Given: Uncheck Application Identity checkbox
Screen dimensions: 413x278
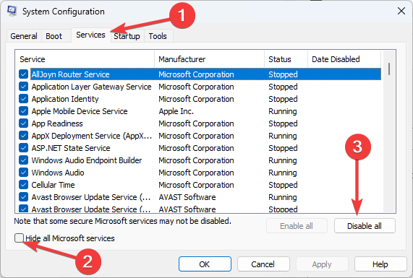Looking at the screenshot, I should click(x=23, y=99).
